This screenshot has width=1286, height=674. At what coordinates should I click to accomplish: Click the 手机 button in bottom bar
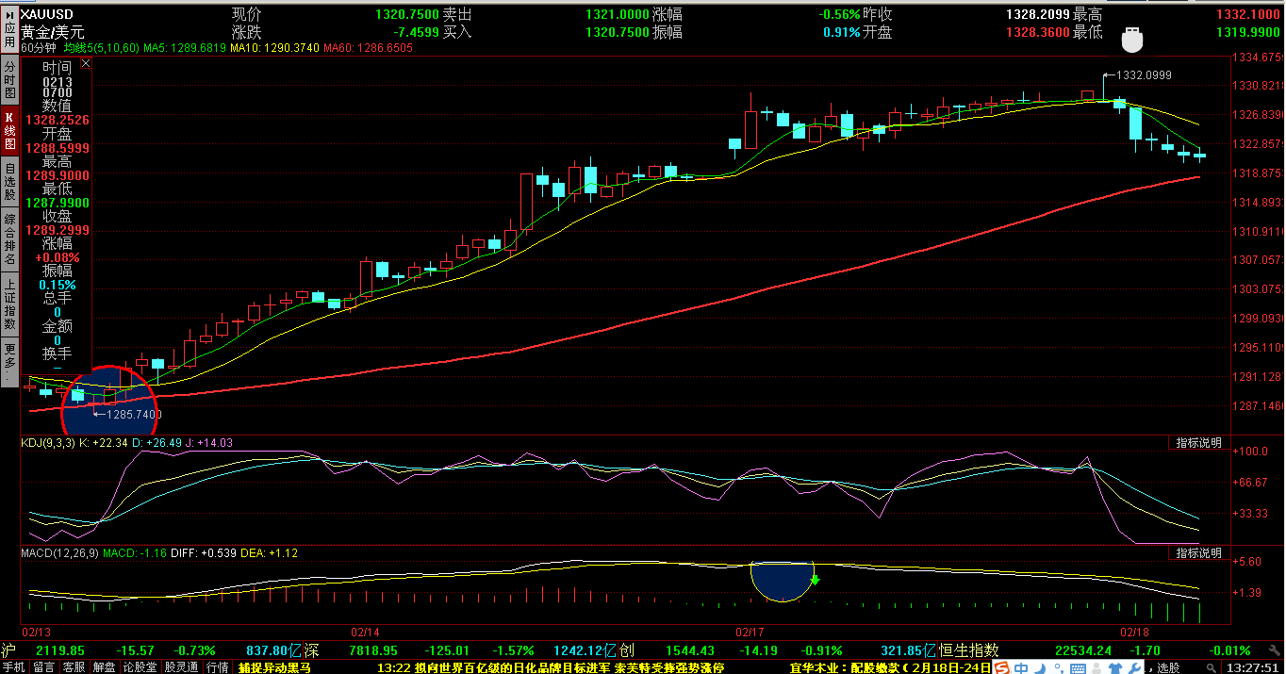click(14, 666)
